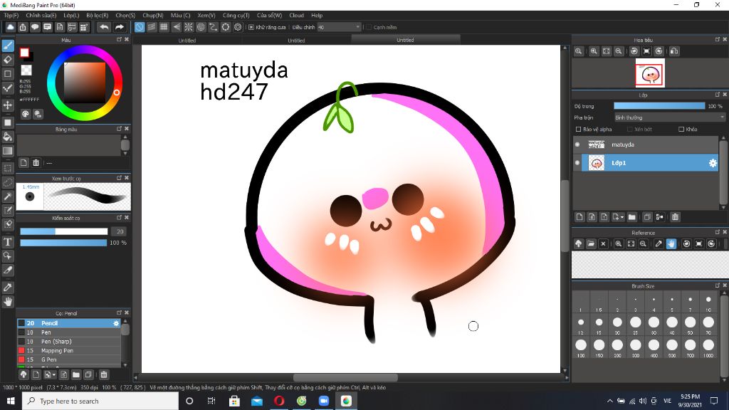Open Opera browser from taskbar
The width and height of the screenshot is (729, 410).
[x=279, y=401]
